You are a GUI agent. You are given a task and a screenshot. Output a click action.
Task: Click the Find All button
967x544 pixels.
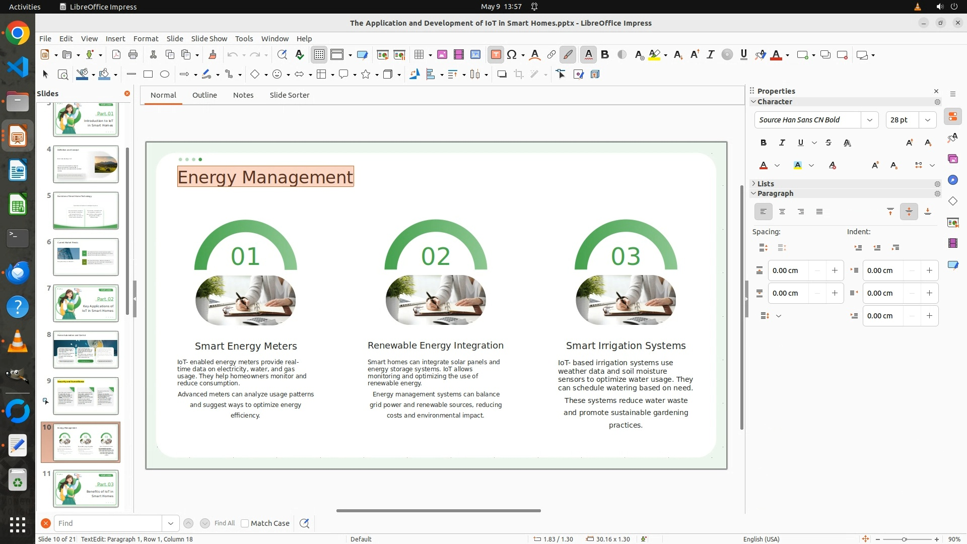click(225, 523)
